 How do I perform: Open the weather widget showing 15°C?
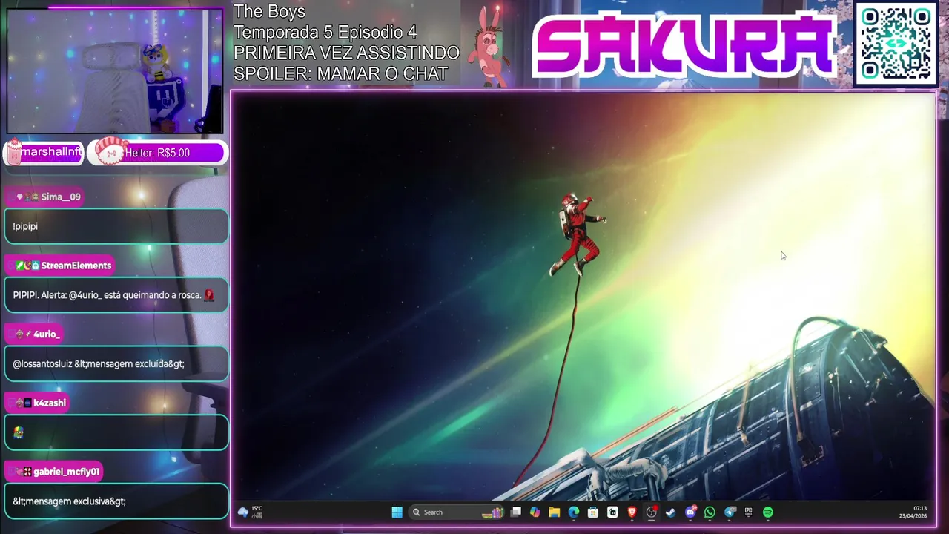coord(250,512)
